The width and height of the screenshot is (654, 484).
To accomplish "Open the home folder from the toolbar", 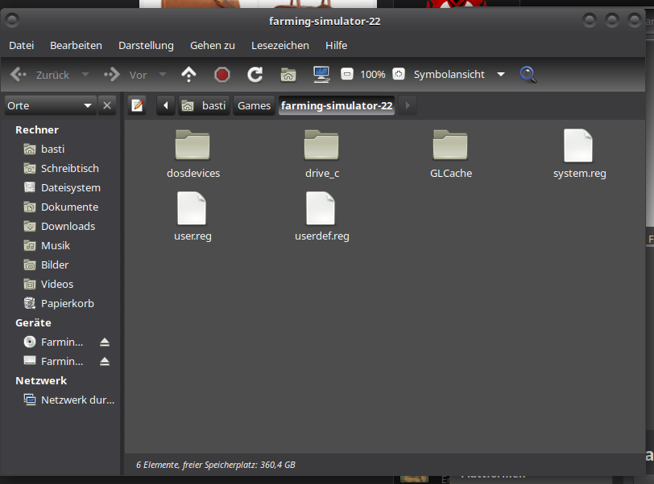I will (x=288, y=75).
